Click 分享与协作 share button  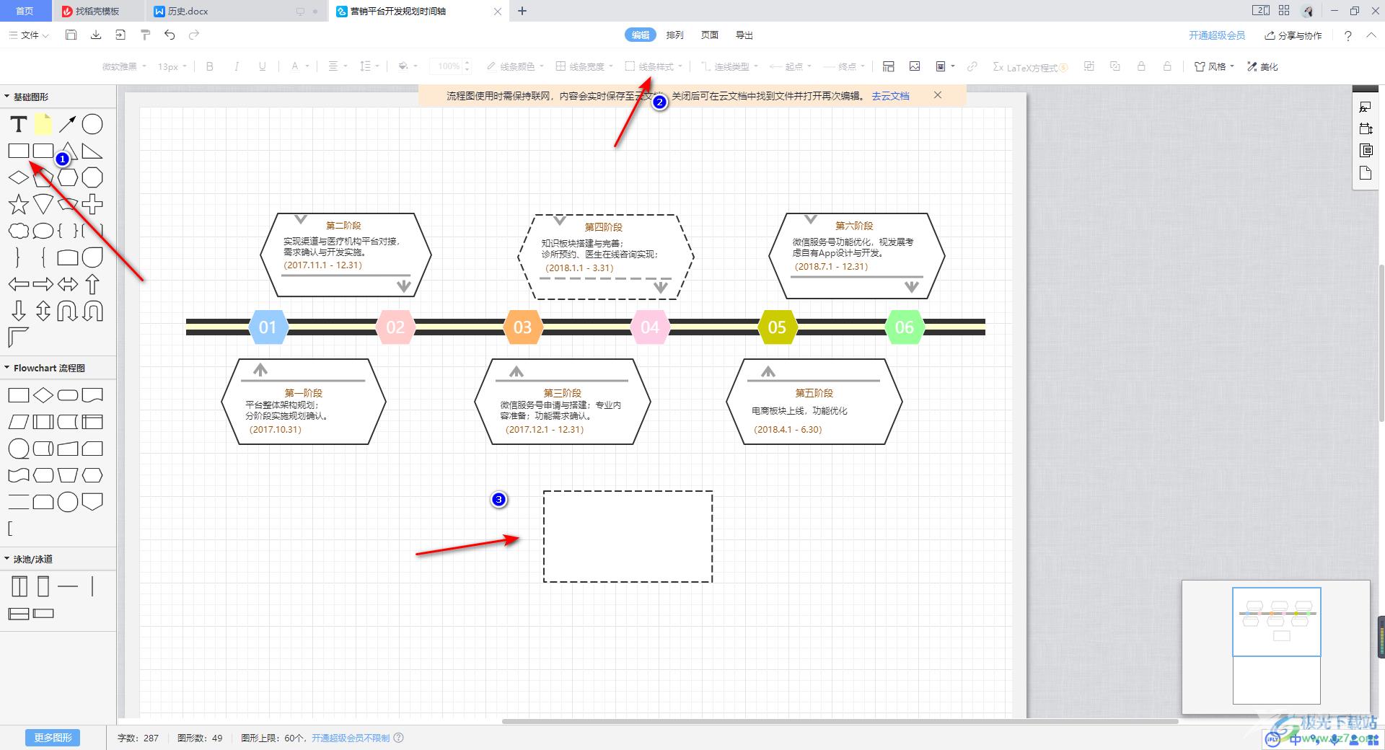(x=1293, y=35)
